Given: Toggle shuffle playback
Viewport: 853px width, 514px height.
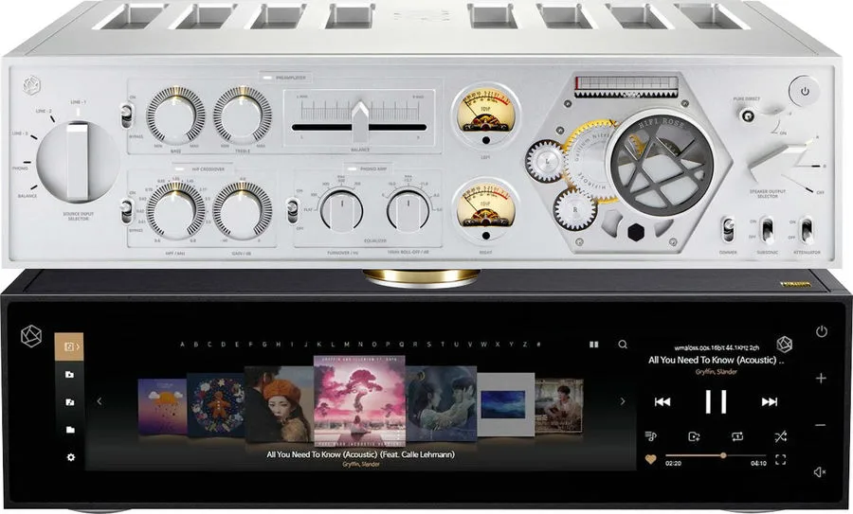Looking at the screenshot, I should pyautogui.click(x=780, y=436).
